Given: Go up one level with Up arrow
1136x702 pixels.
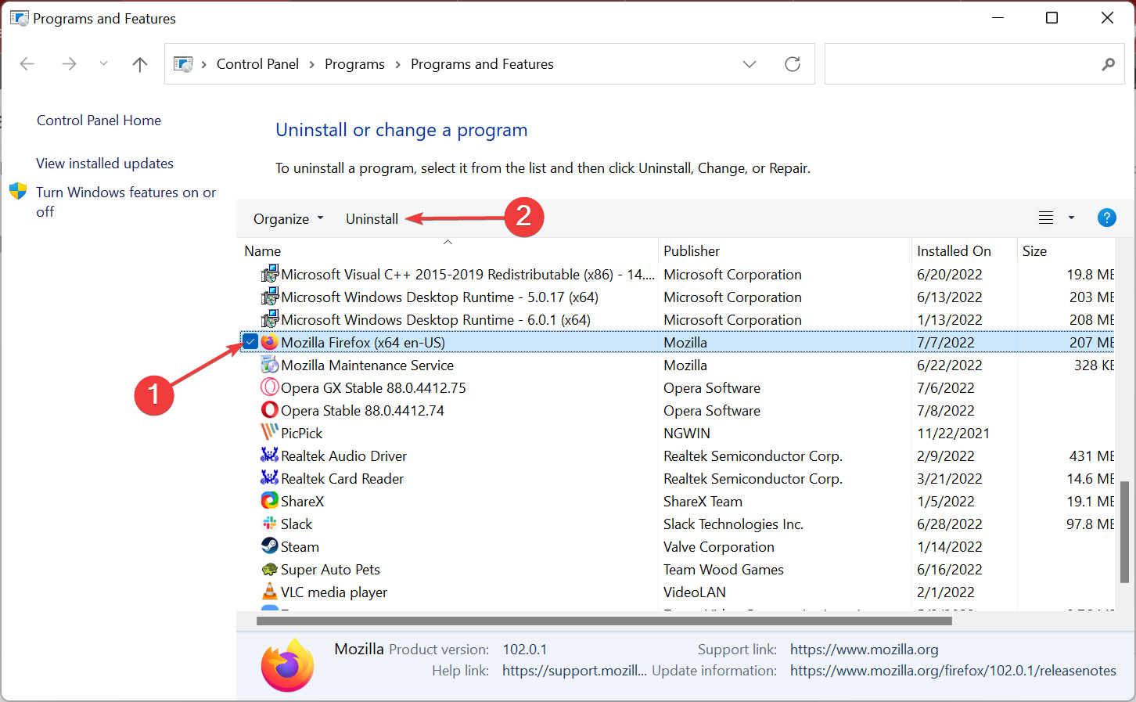Looking at the screenshot, I should [x=140, y=64].
